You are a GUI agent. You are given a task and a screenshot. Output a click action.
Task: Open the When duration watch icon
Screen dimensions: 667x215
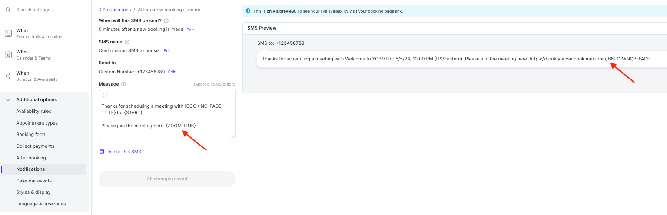pos(8,76)
